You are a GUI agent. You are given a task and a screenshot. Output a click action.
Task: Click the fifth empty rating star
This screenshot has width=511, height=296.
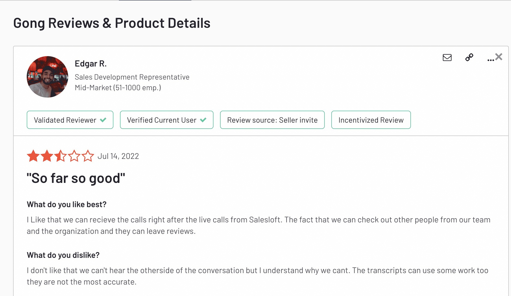coord(88,156)
